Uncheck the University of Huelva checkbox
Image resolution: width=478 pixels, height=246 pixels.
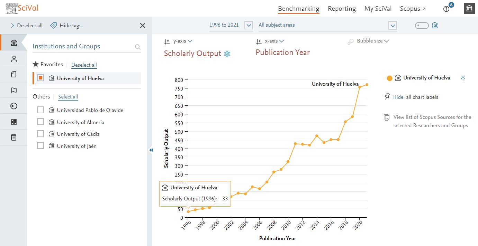[x=40, y=78]
